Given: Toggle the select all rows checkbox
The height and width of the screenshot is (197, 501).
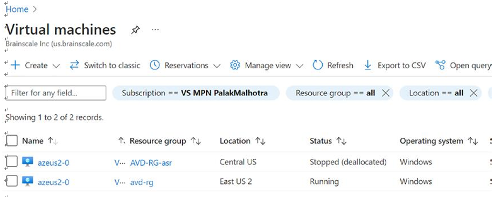Looking at the screenshot, I should [x=12, y=140].
